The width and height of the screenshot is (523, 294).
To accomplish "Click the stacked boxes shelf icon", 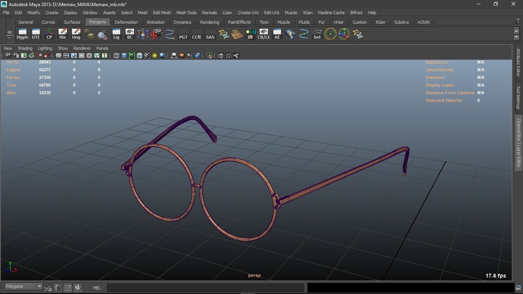I will click(89, 34).
